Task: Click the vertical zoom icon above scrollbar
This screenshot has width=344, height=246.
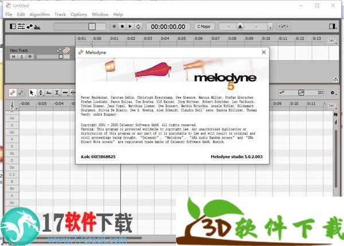Action: click(x=335, y=114)
